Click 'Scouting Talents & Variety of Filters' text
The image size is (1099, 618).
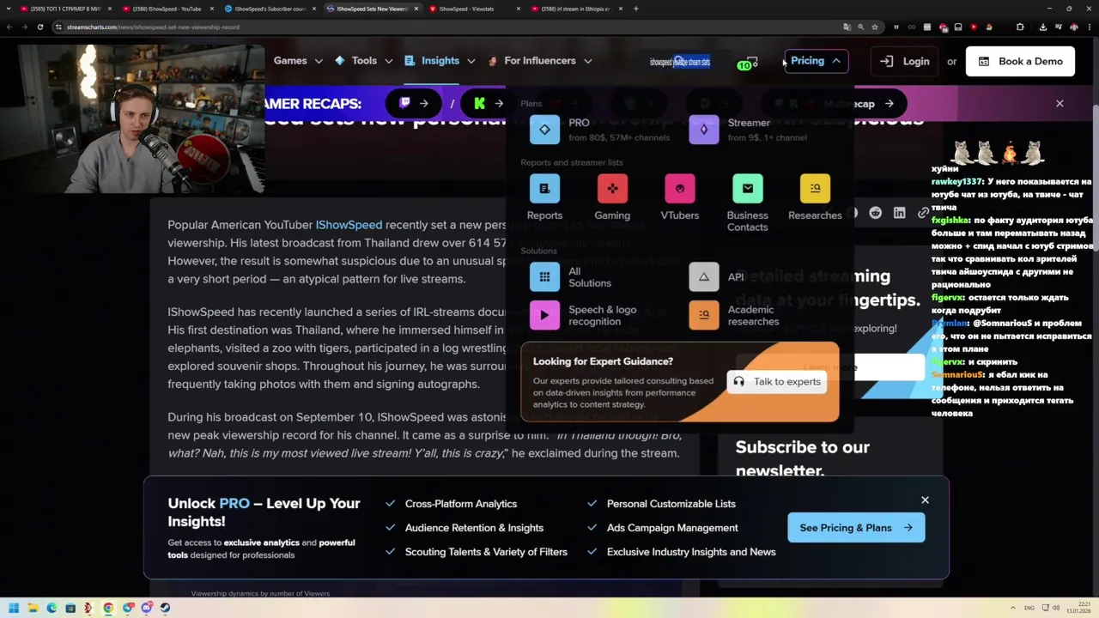click(486, 552)
